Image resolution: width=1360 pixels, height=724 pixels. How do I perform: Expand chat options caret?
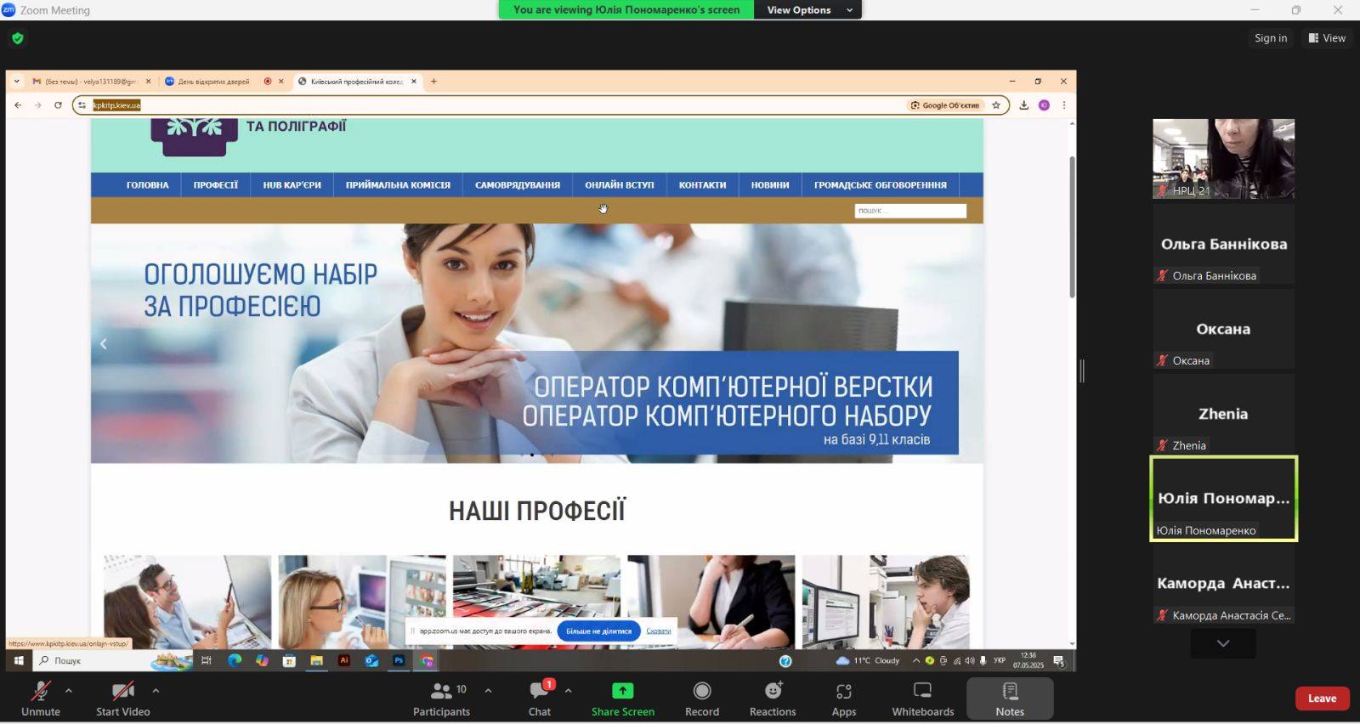coord(568,691)
